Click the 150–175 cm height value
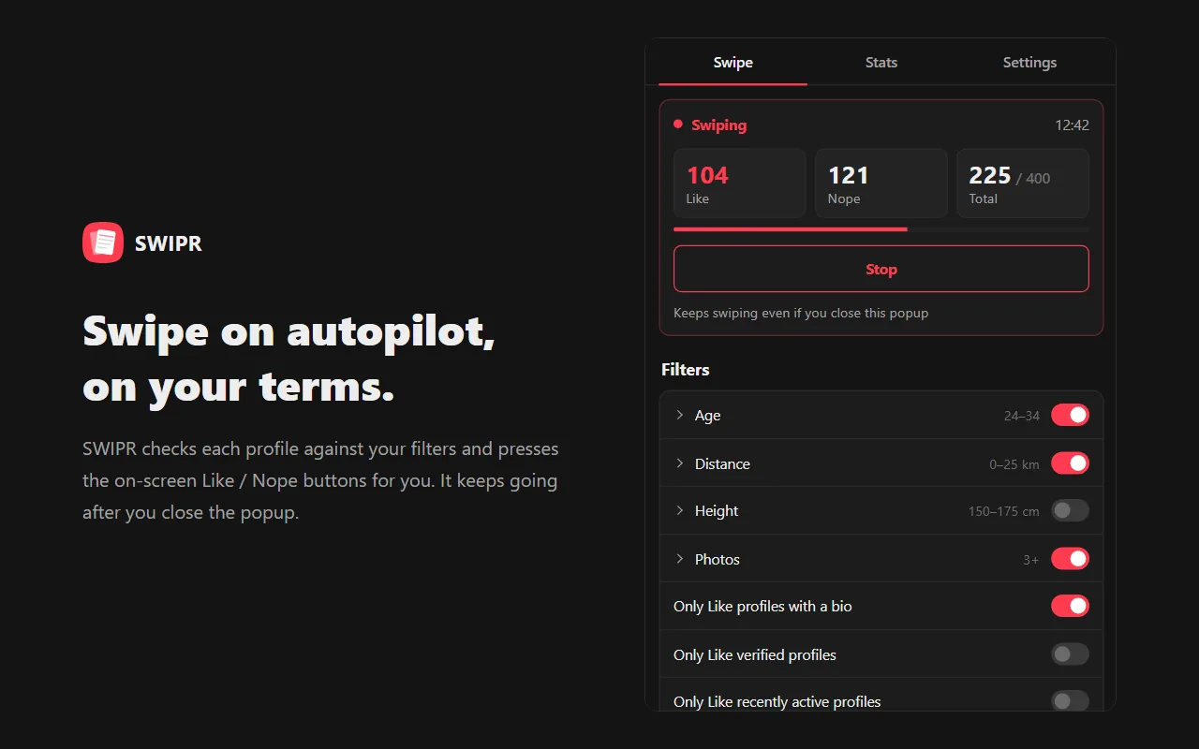 click(x=1004, y=512)
